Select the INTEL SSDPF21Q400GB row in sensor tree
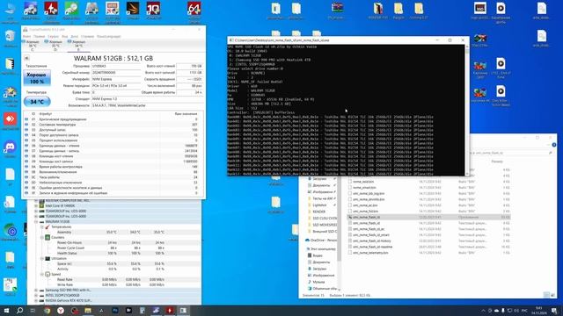Viewport: 563px width, 316px height. coord(114,296)
